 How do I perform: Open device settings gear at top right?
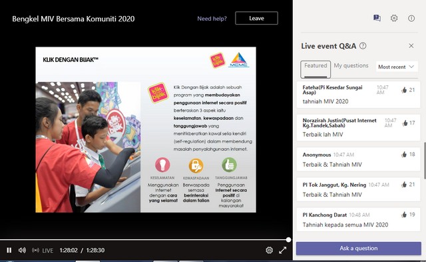coord(394,18)
